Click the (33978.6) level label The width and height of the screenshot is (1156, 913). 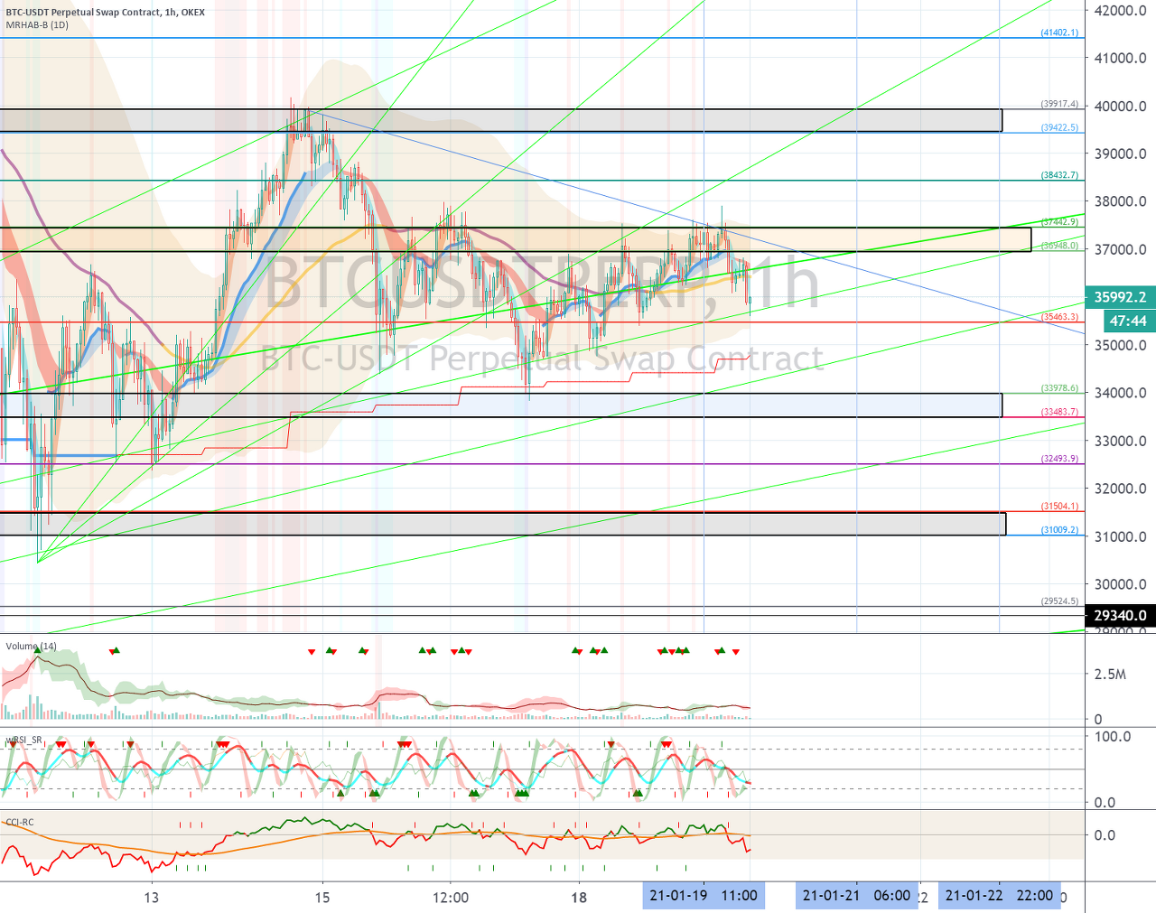point(1059,388)
